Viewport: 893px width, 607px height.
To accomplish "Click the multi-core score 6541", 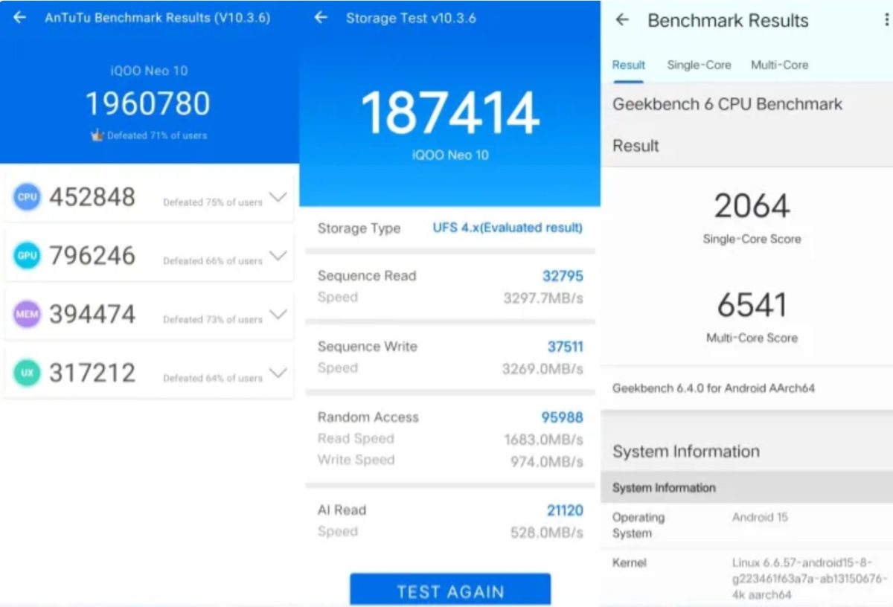I will (x=752, y=305).
